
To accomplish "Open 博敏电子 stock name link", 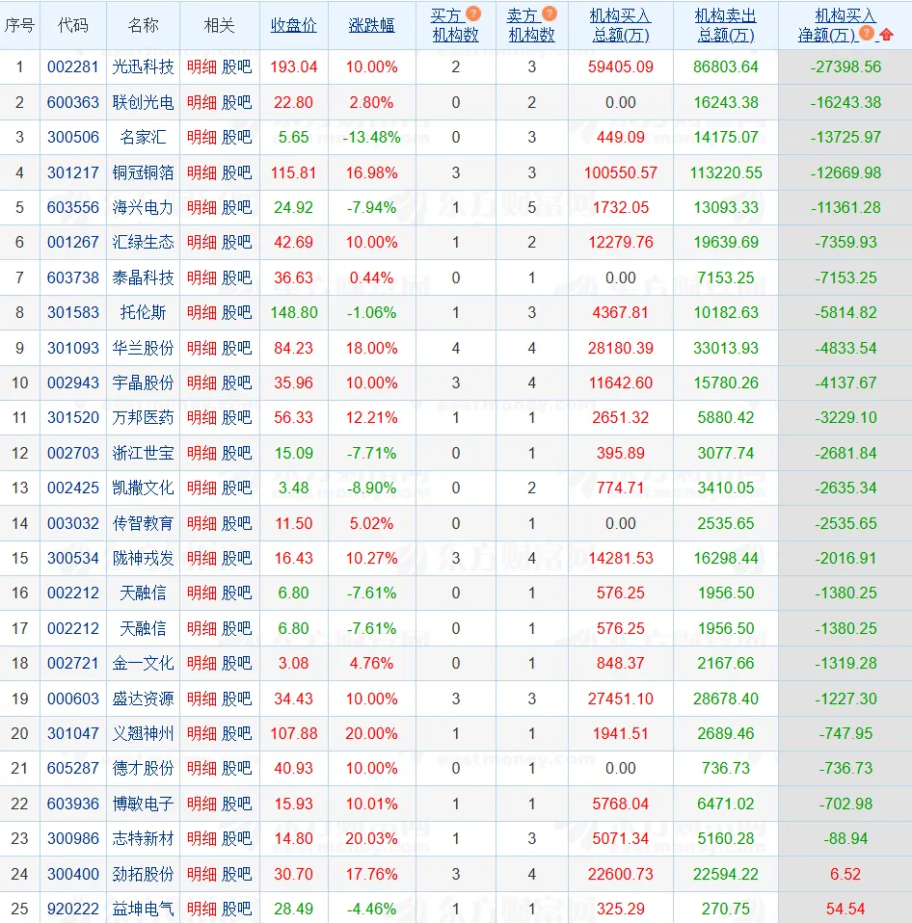I will coord(143,804).
